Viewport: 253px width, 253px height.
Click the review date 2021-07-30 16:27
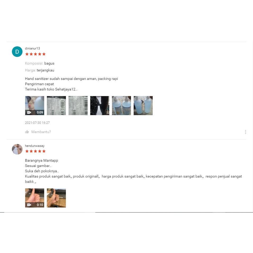[x=37, y=123]
